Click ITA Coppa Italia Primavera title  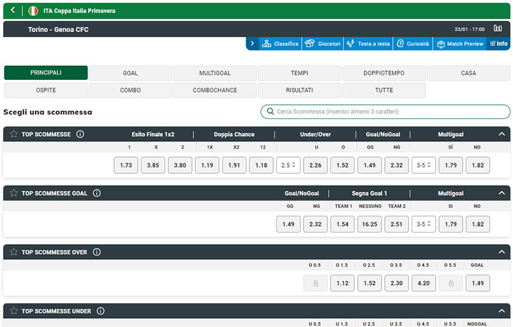79,11
